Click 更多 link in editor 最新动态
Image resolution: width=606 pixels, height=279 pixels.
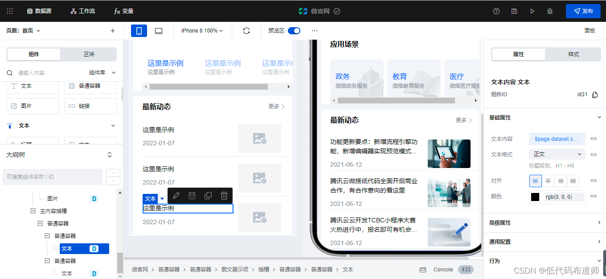point(277,107)
